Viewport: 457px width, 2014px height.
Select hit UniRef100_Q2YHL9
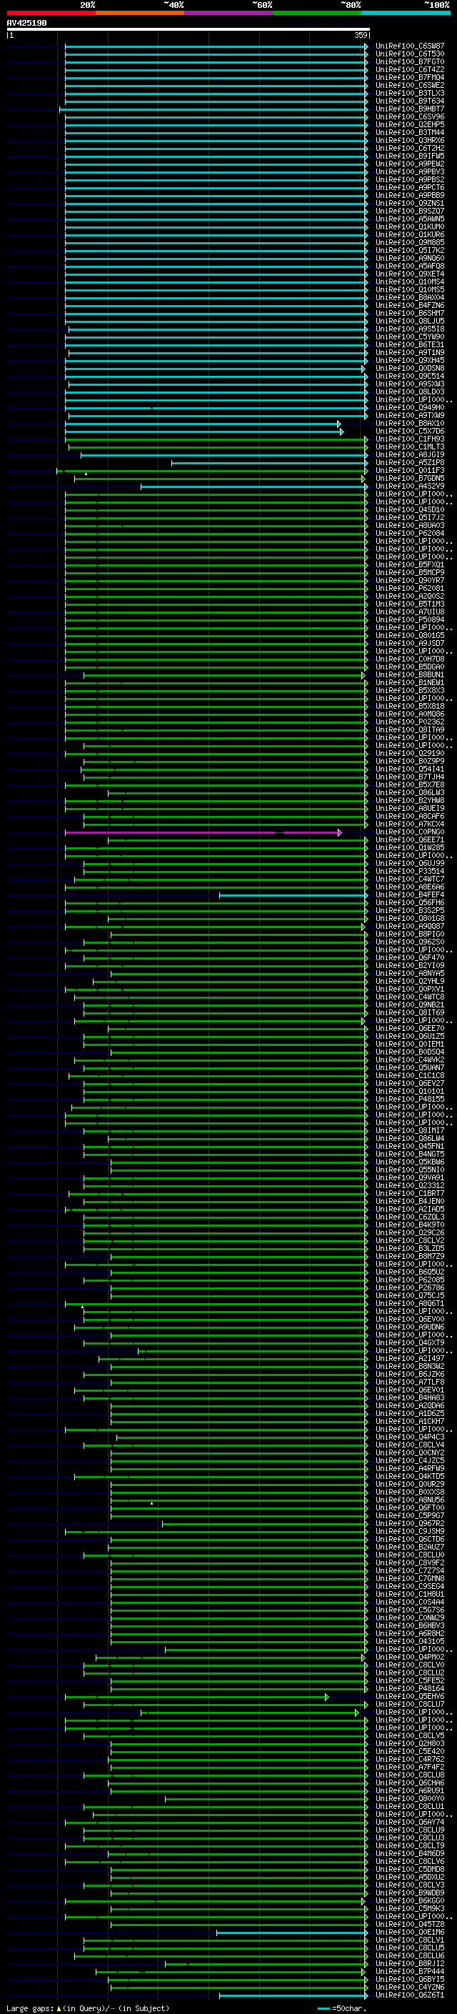coord(409,982)
